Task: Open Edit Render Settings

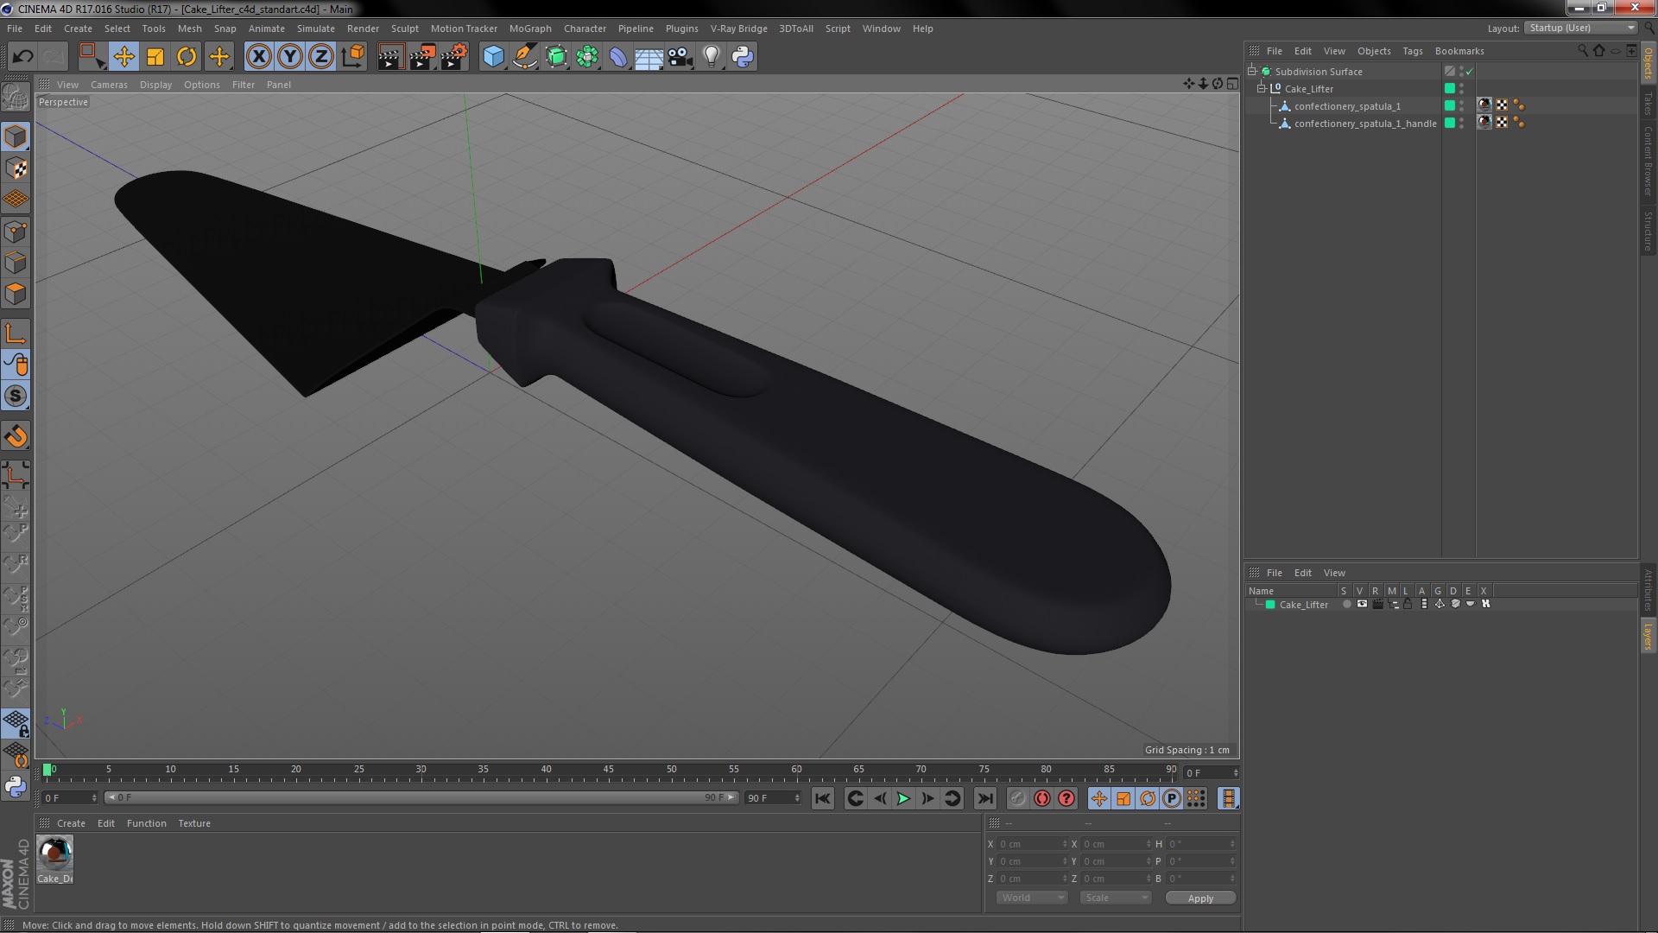Action: (454, 57)
